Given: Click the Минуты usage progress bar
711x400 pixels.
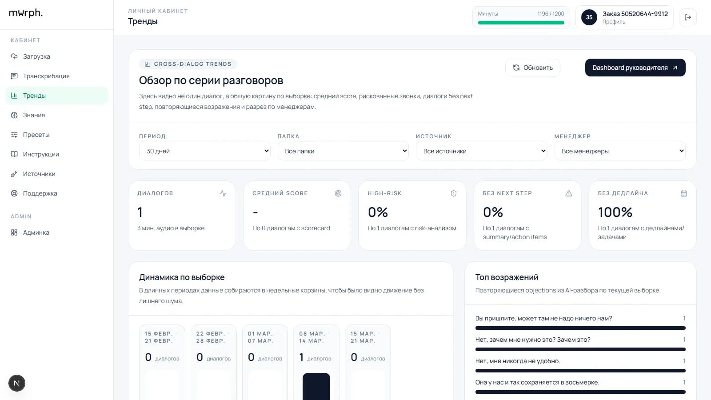Looking at the screenshot, I should click(x=521, y=23).
